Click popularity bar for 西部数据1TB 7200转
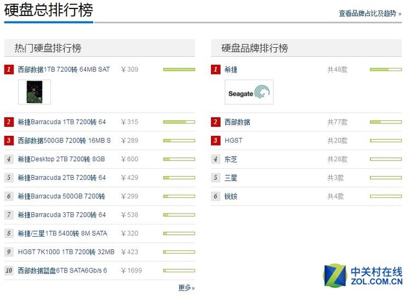This screenshot has height=295, width=414. tap(179, 69)
